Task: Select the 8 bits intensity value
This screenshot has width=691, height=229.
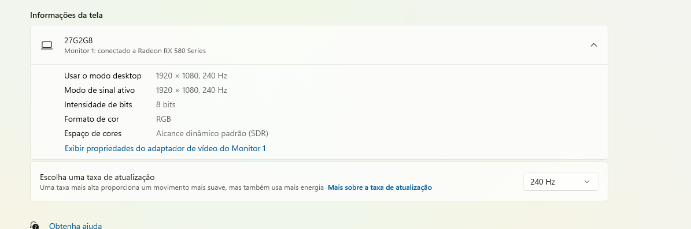Action: tap(166, 104)
